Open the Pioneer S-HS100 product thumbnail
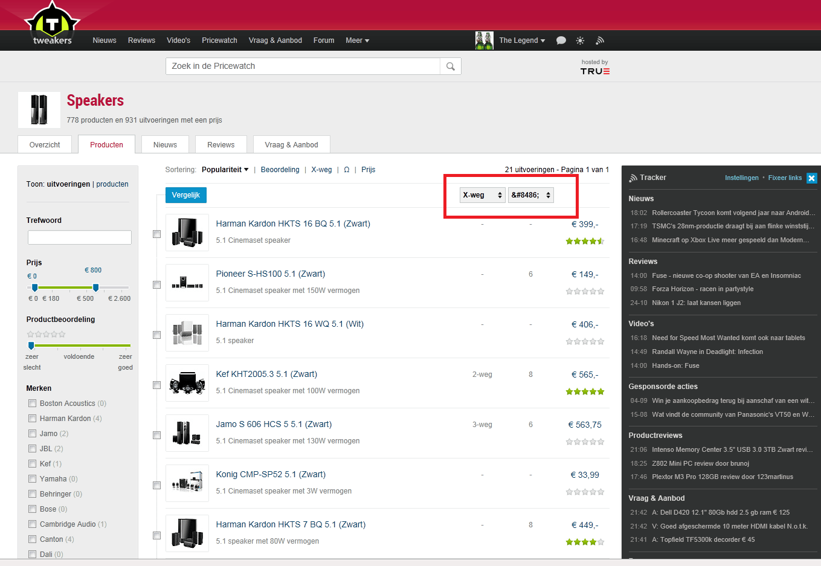 (187, 283)
